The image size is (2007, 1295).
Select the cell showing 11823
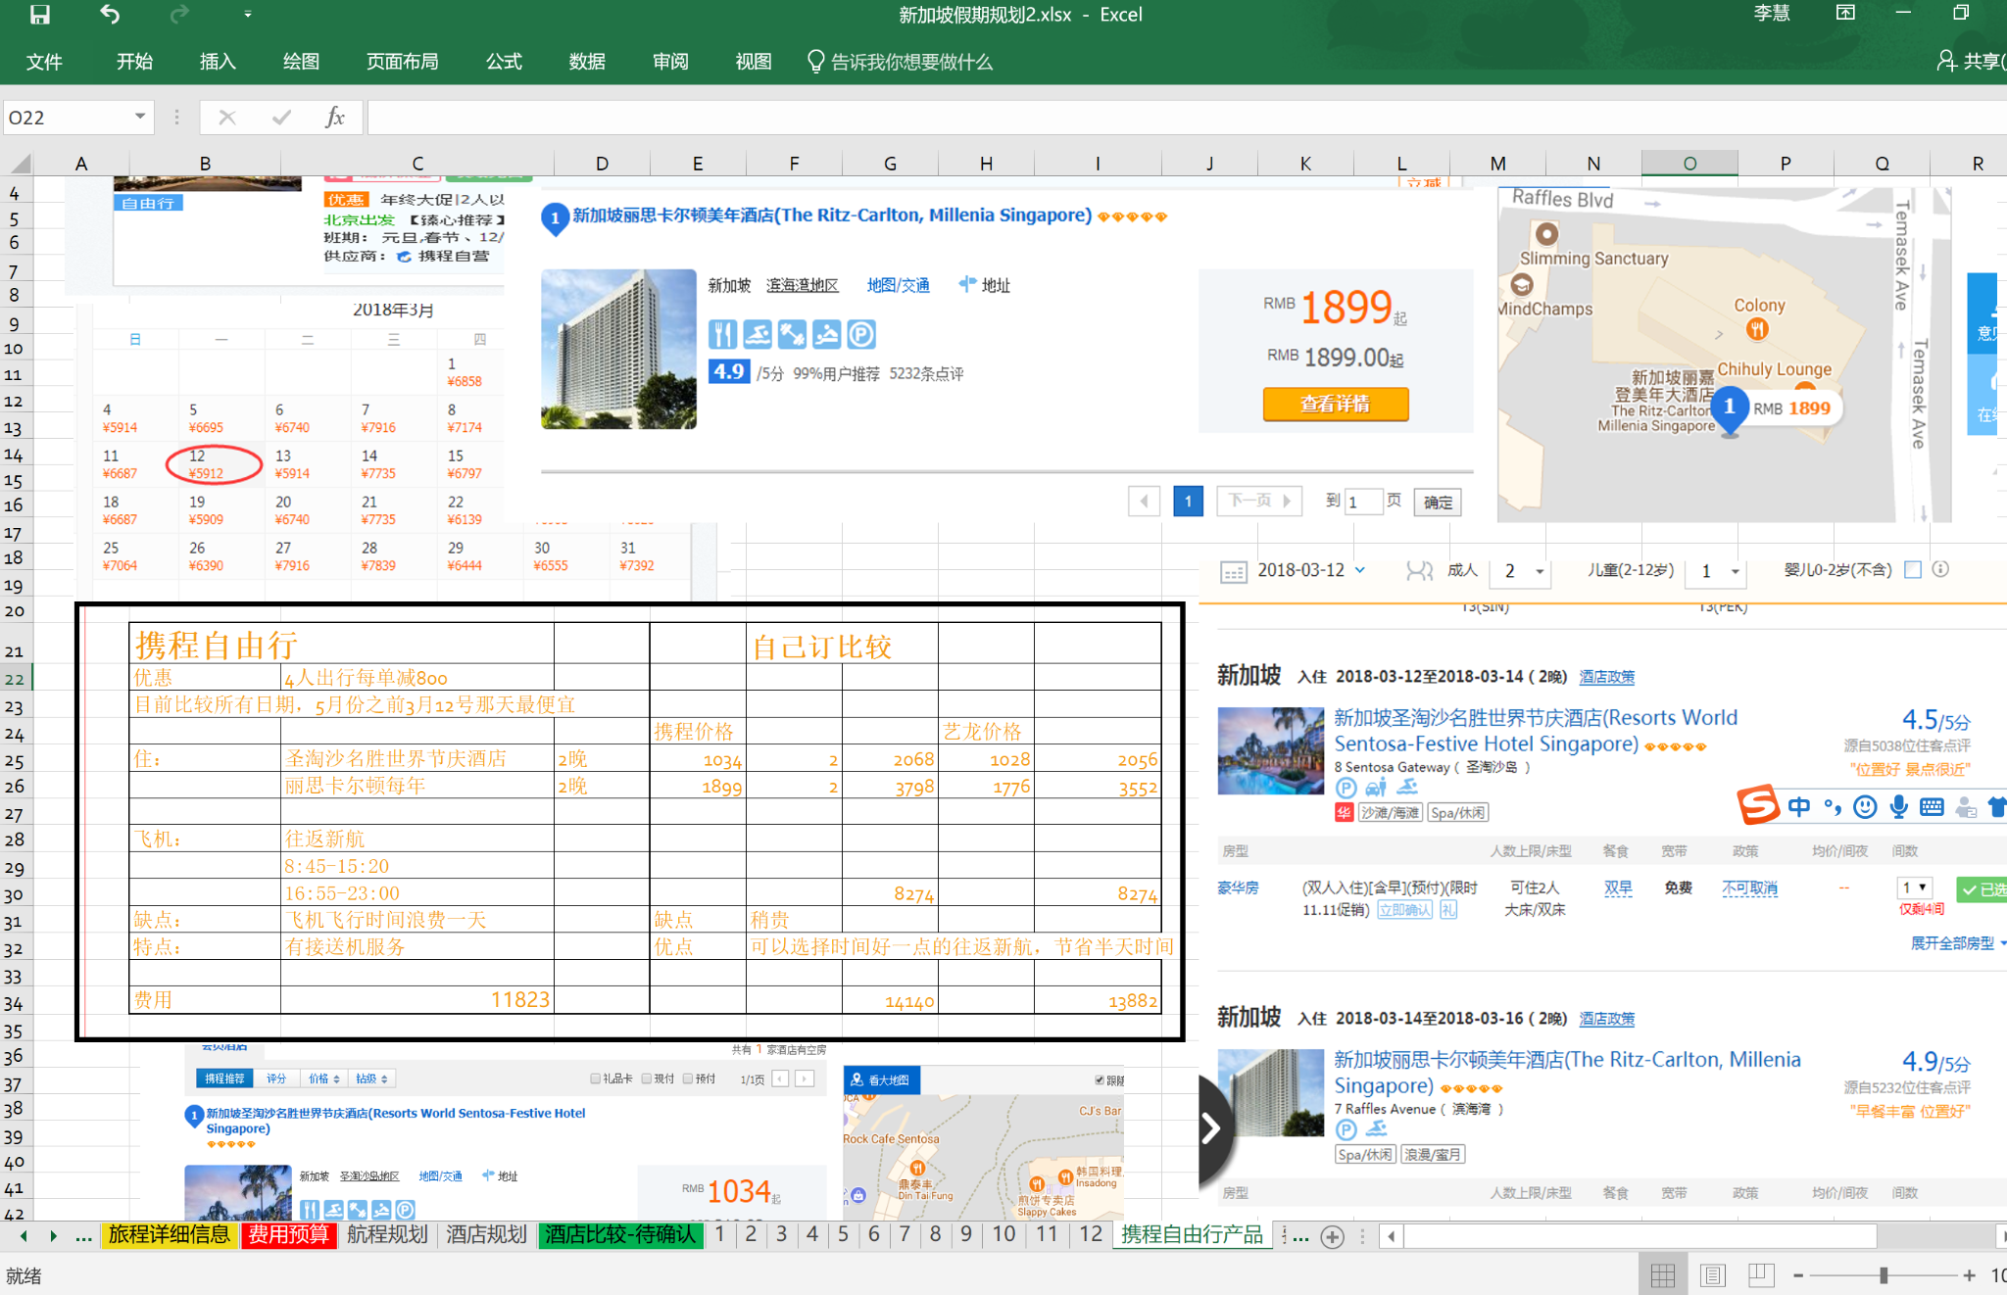pyautogui.click(x=416, y=999)
